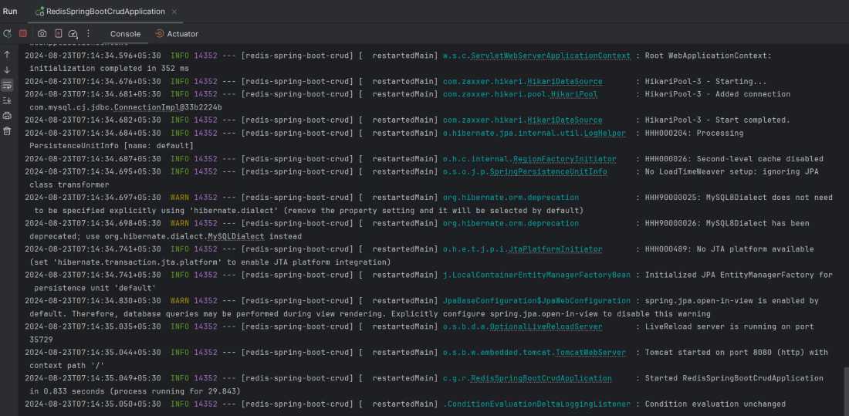The width and height of the screenshot is (849, 416).
Task: Click the camera thread dump icon
Action: (42, 34)
